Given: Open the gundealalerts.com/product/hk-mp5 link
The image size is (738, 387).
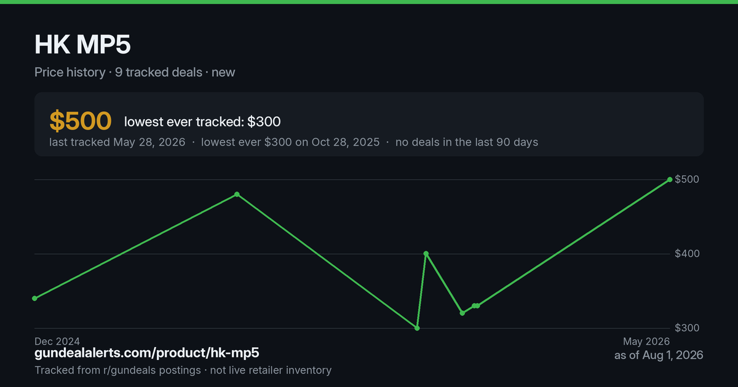Looking at the screenshot, I should point(147,353).
